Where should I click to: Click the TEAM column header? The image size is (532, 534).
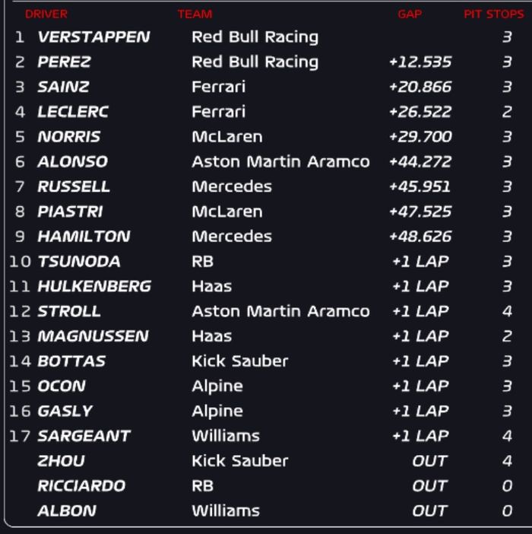click(195, 14)
